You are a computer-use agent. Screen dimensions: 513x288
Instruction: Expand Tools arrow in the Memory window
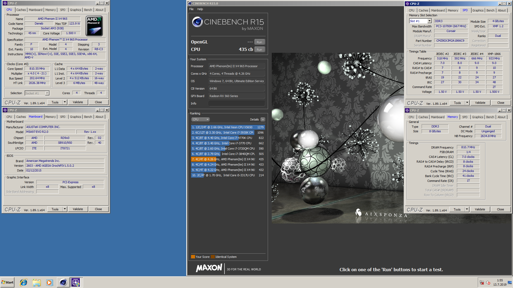(x=467, y=210)
